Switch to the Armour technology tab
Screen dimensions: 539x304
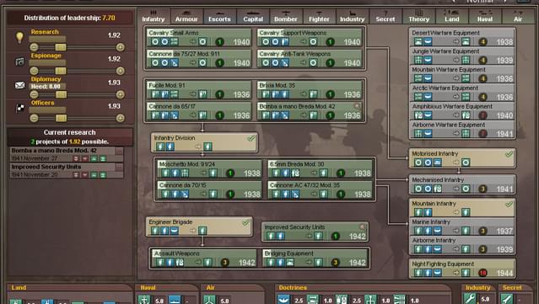pyautogui.click(x=186, y=17)
